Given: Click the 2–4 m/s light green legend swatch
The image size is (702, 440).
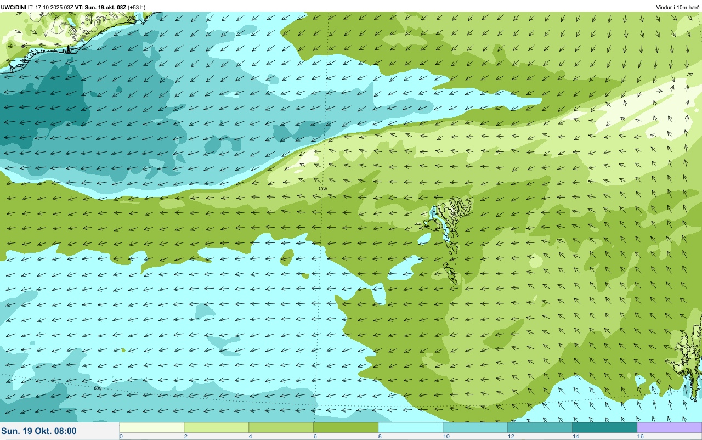Looking at the screenshot, I should tap(216, 427).
